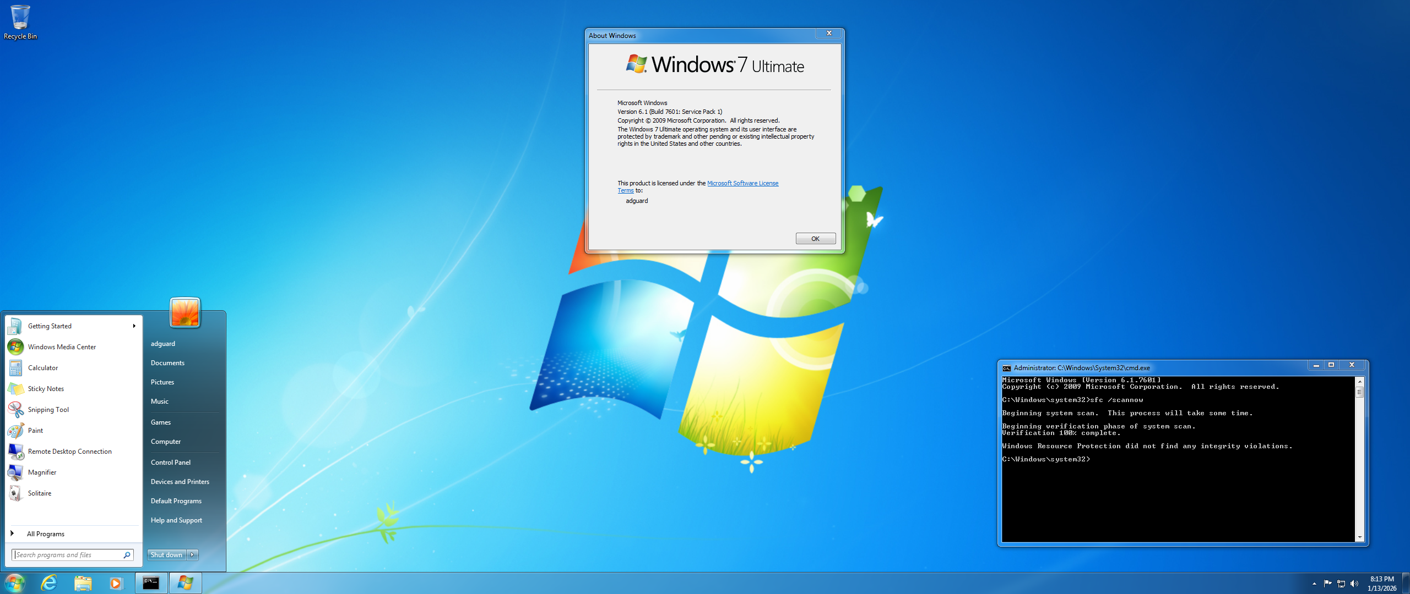The width and height of the screenshot is (1410, 594).
Task: Open Paint from the Start menu
Action: [x=35, y=431]
